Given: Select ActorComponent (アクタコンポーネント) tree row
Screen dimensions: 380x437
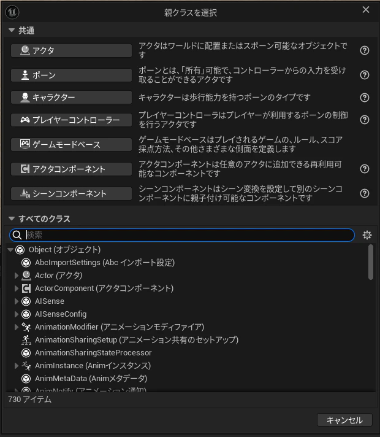Looking at the screenshot, I should (x=104, y=288).
